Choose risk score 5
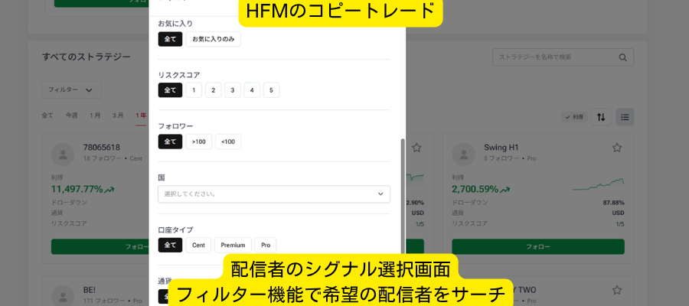The height and width of the screenshot is (306, 689). 271,90
